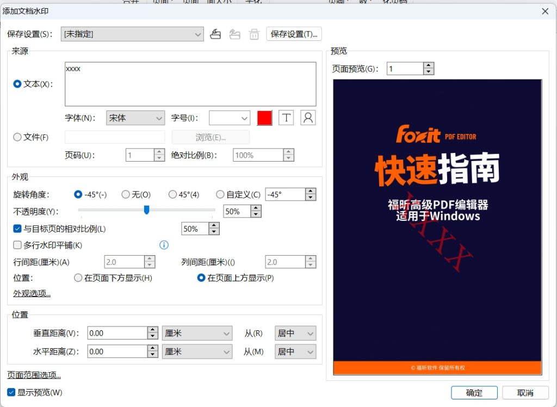This screenshot has width=557, height=407.
Task: Open 从(R) 居中 dropdown
Action: tap(295, 333)
